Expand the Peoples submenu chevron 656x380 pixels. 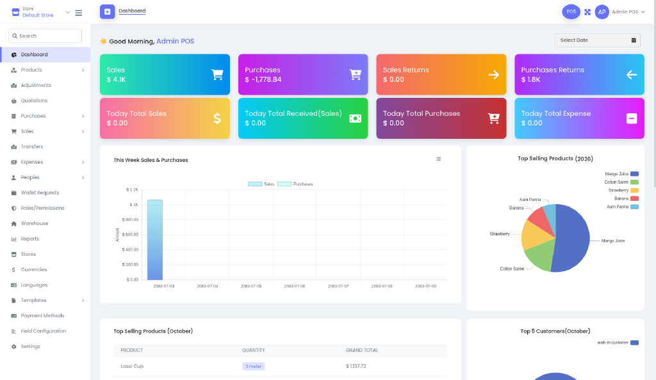83,177
